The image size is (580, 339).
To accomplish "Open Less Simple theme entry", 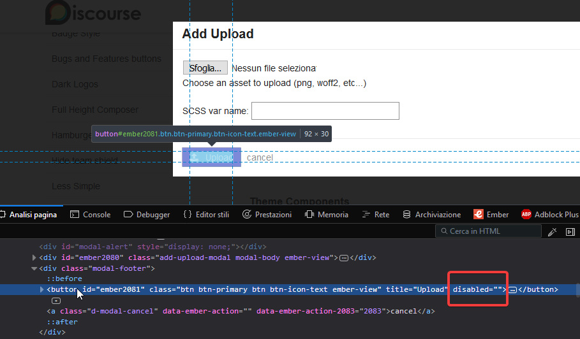I will click(x=76, y=186).
